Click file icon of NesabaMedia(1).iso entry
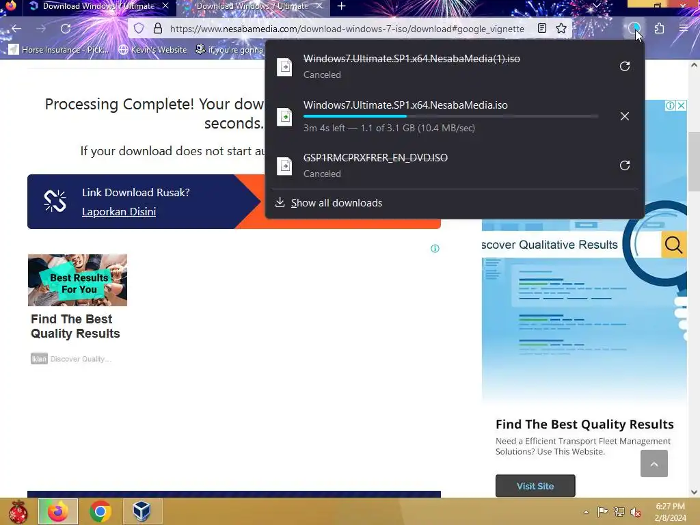Screen dimensions: 700x525 point(284,67)
